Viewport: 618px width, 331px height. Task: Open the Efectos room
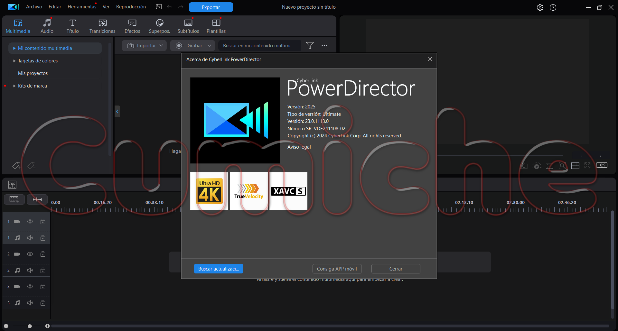(132, 26)
